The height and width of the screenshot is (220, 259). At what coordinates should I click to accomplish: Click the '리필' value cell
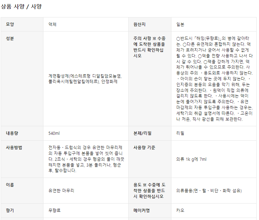point(214,133)
